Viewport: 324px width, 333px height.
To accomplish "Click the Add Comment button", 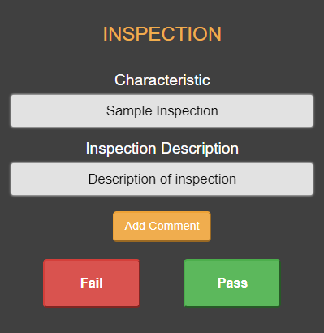I will tap(162, 226).
